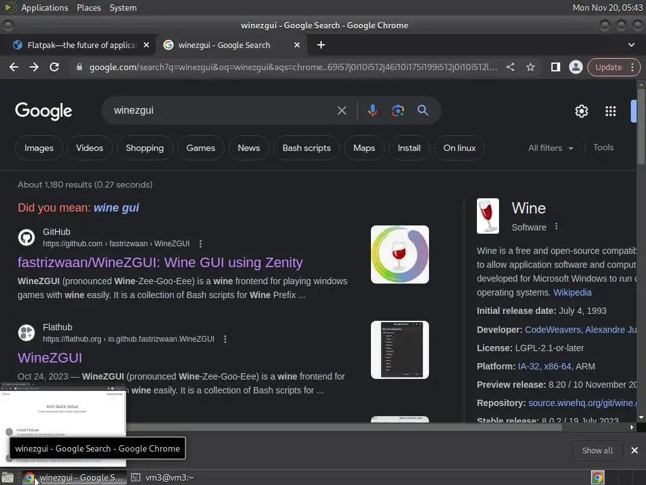Screen dimensions: 646x485
Task: View site information via lock icon
Action: click(x=79, y=67)
